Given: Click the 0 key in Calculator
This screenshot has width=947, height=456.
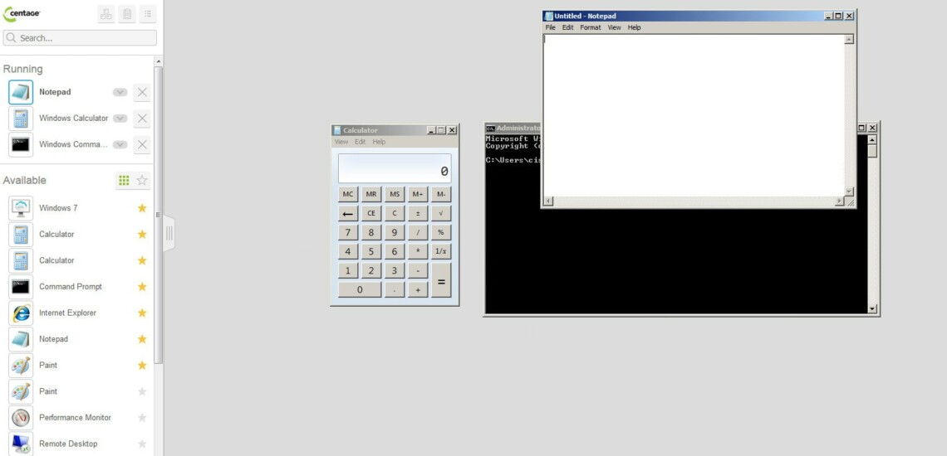Looking at the screenshot, I should (x=360, y=289).
